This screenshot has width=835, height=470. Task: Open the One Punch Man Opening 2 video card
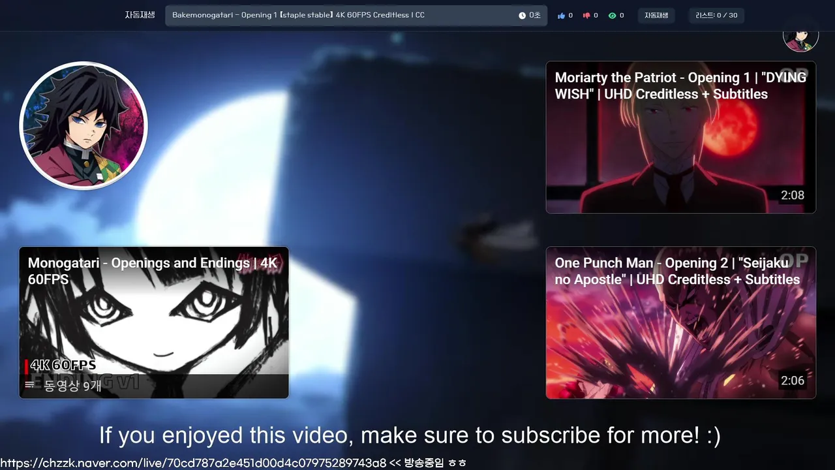tap(680, 322)
